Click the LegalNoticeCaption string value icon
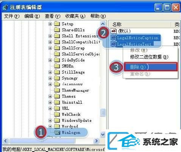 point(114,37)
